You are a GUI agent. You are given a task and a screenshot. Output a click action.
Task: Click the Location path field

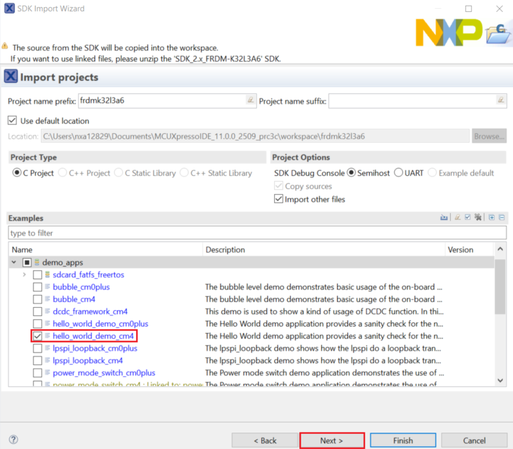click(255, 136)
